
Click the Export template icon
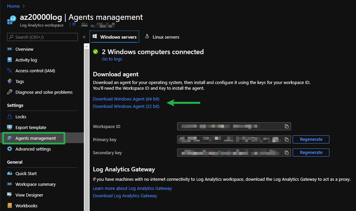pyautogui.click(x=9, y=127)
